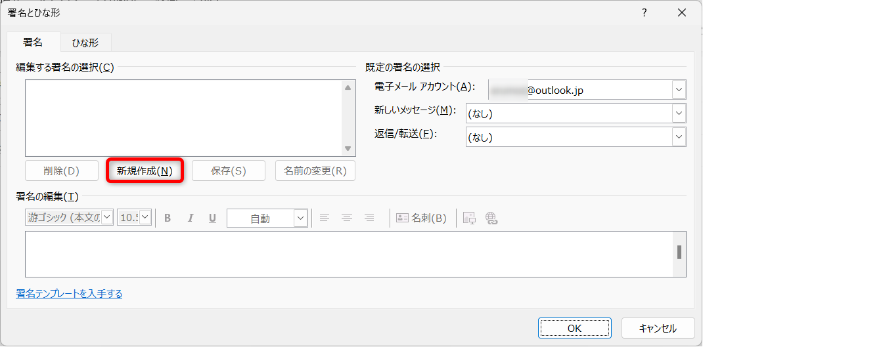The image size is (883, 347).
Task: Toggle bold formatting in signature editor
Action: pyautogui.click(x=168, y=218)
